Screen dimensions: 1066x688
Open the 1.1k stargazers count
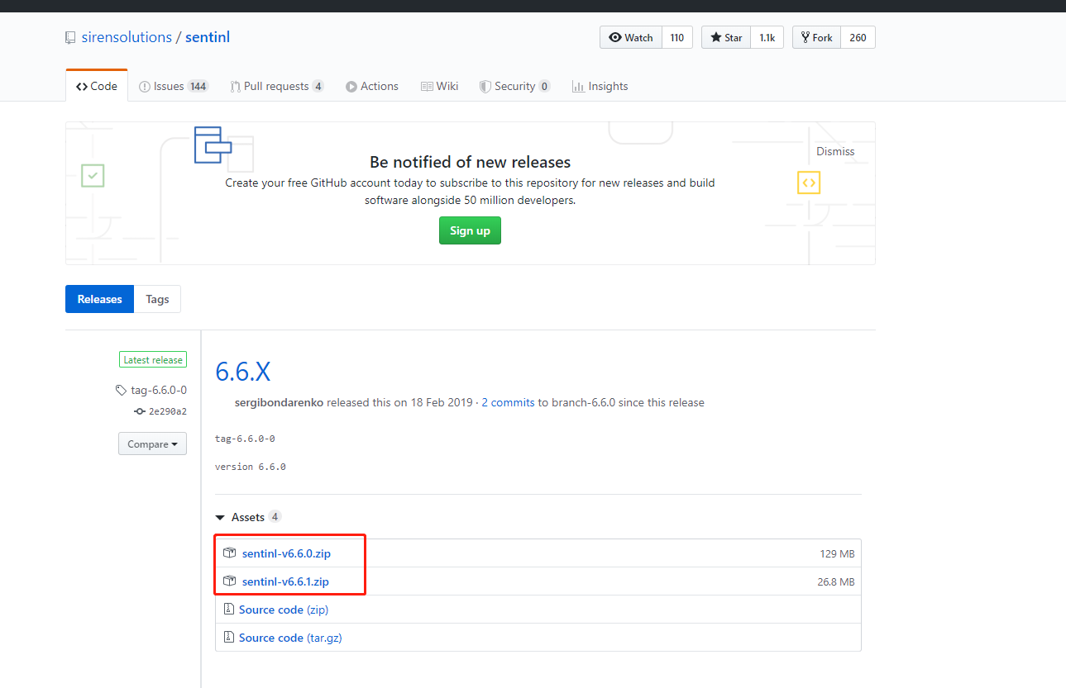coord(767,37)
